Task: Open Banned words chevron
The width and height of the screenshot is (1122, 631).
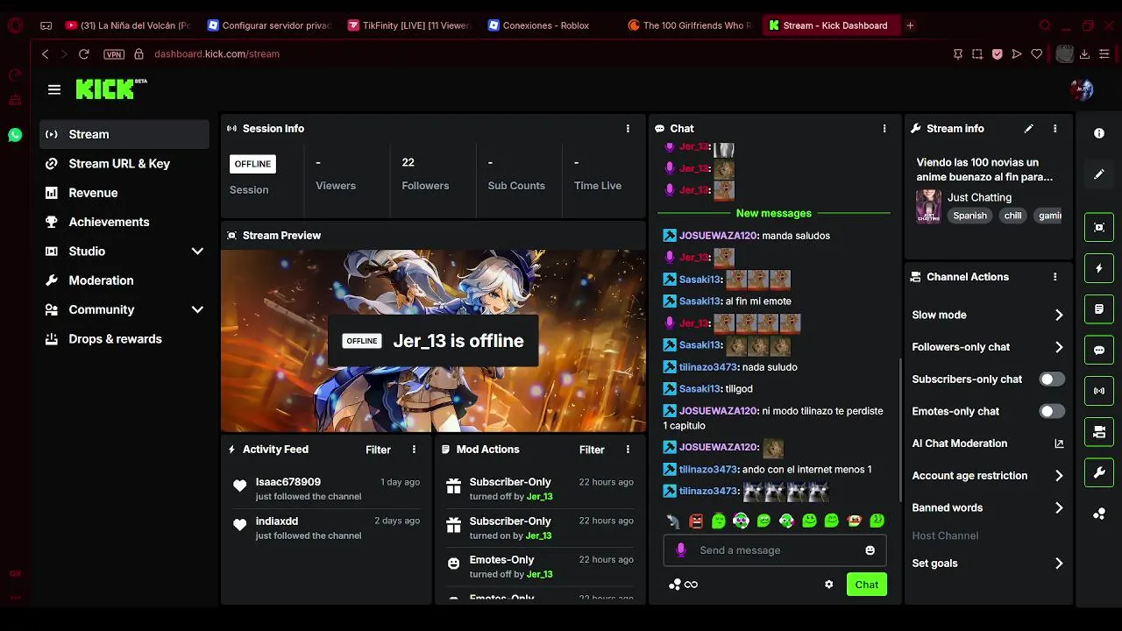Action: (1059, 508)
